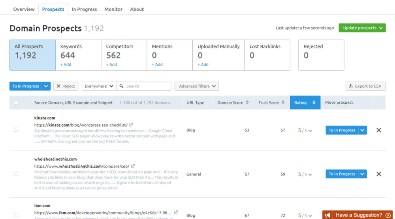Screen dimensions: 395x219
Task: Move kinsta.com To In Progress
Action: tap(342, 130)
